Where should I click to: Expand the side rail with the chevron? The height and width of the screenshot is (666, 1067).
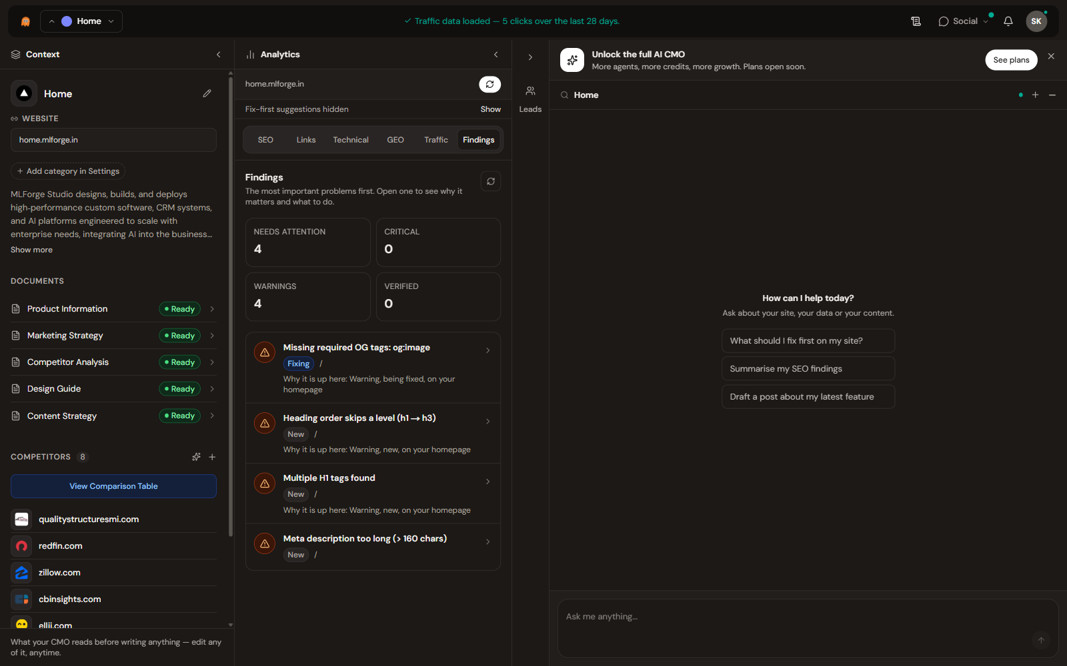point(530,57)
